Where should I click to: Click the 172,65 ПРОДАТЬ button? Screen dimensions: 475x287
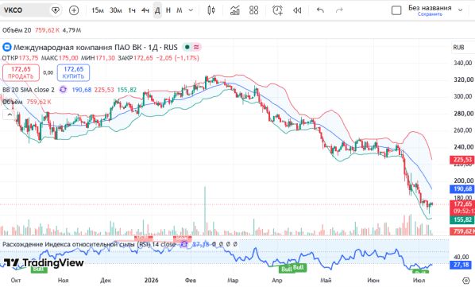click(21, 72)
